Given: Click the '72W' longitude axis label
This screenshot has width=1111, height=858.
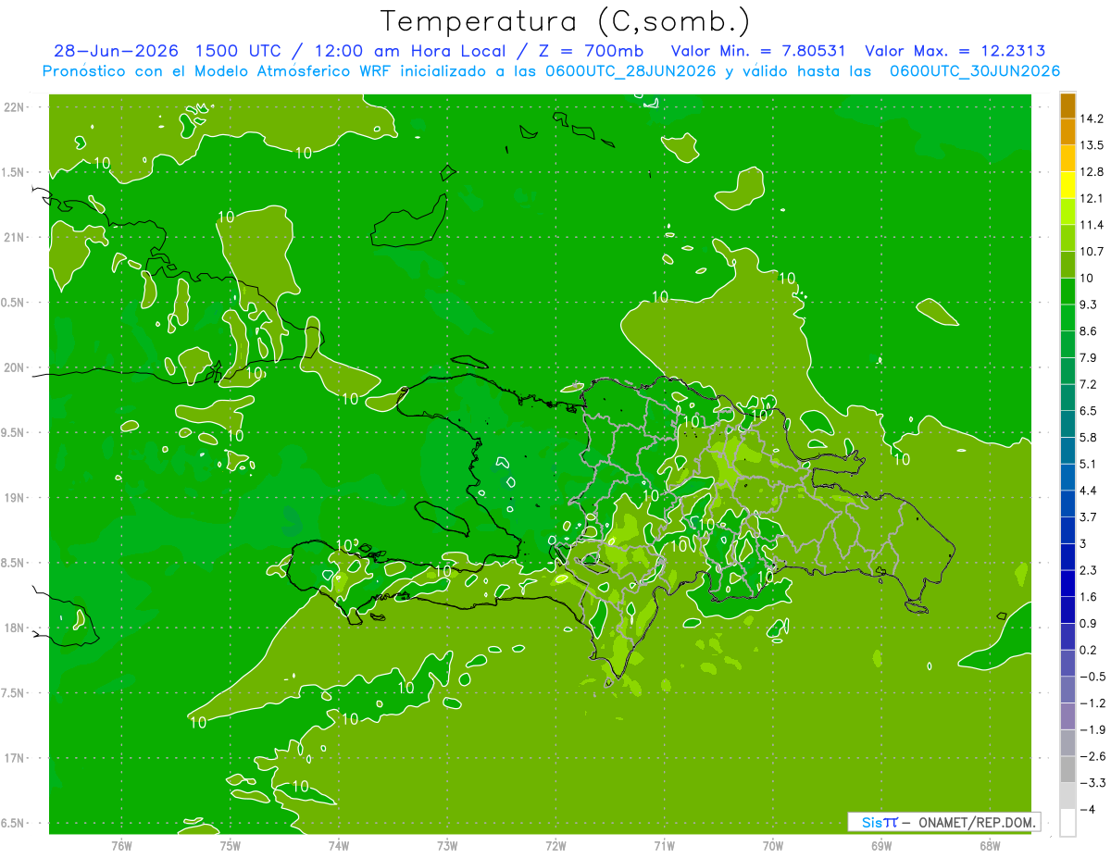Looking at the screenshot, I should pyautogui.click(x=555, y=846).
